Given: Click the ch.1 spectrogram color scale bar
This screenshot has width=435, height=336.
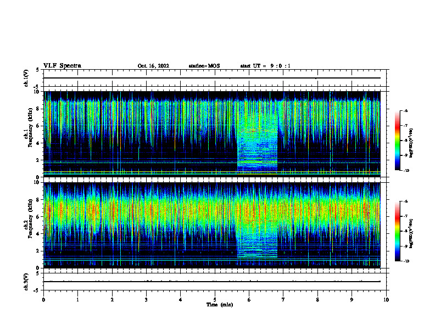Looking at the screenshot, I should 398,141.
